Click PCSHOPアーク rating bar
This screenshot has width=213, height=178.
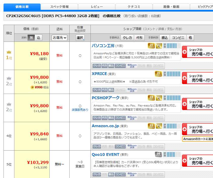pyautogui.click(x=172, y=98)
